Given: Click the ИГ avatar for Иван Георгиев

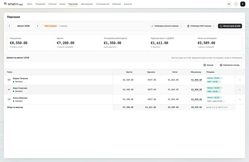Looking at the screenshot, I should point(9,90).
